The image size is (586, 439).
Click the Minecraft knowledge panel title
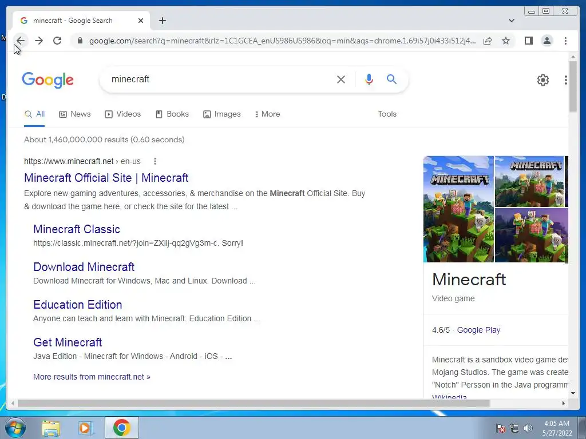click(x=469, y=280)
